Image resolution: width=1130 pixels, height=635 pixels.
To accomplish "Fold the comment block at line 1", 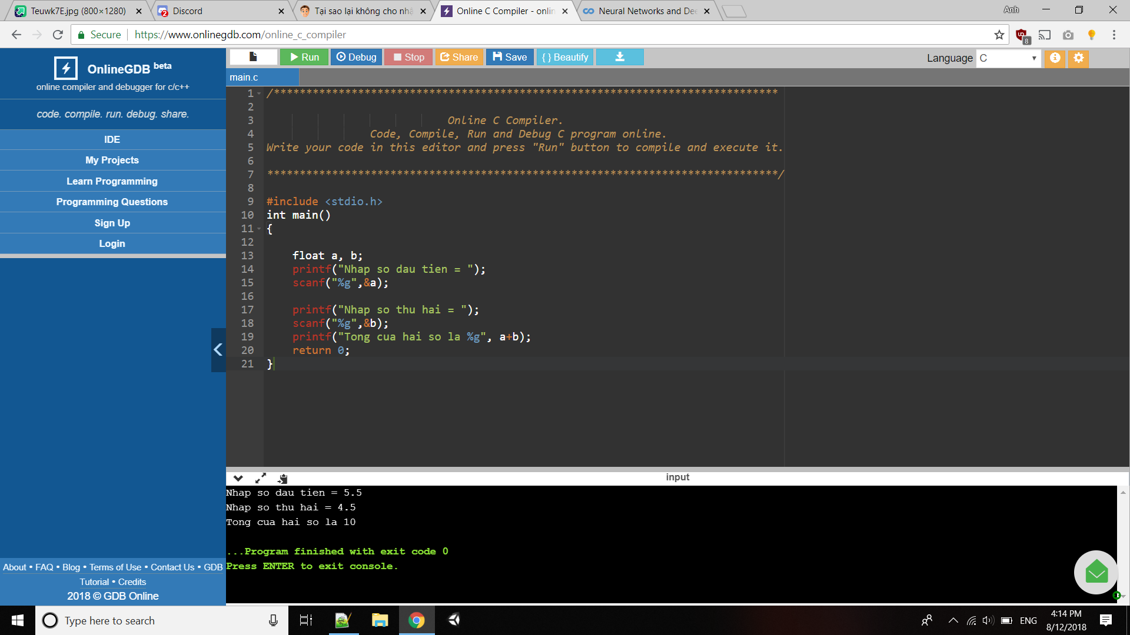I will click(259, 93).
